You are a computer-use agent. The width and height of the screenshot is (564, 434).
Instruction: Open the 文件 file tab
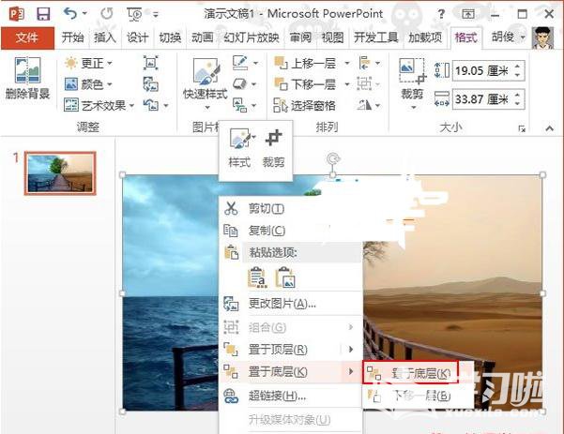click(27, 37)
